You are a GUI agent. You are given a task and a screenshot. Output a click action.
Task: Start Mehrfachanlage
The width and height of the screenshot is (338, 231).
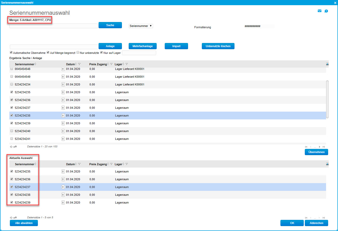click(143, 46)
